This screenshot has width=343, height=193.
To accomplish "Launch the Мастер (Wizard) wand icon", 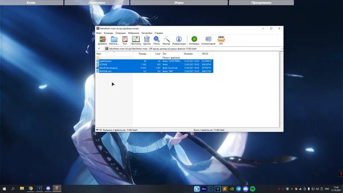I will (x=166, y=41).
